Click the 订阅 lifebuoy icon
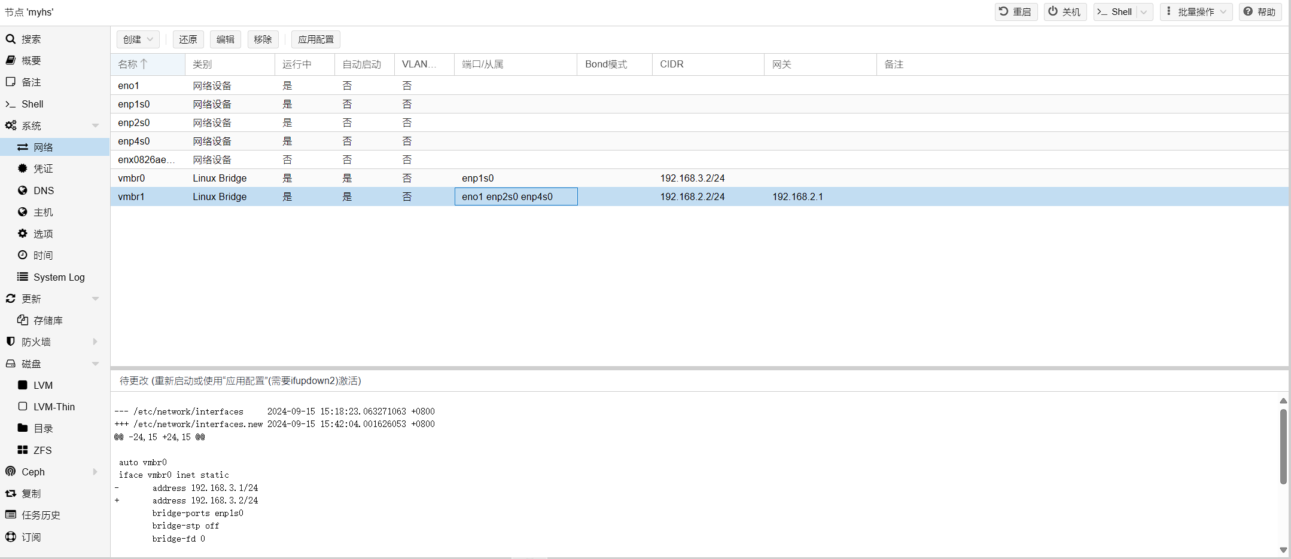 click(x=10, y=537)
